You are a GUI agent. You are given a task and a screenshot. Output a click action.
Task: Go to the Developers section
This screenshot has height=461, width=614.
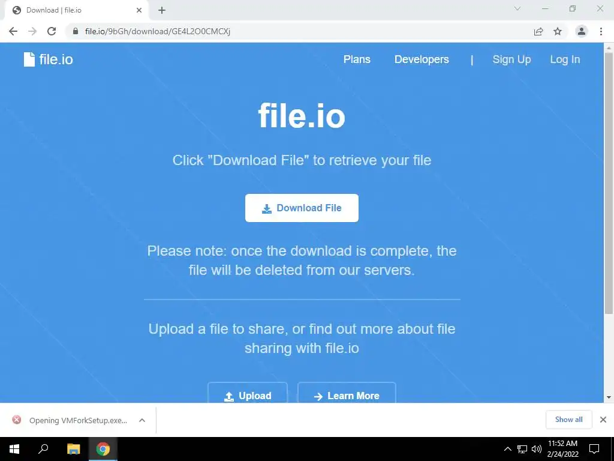point(422,59)
